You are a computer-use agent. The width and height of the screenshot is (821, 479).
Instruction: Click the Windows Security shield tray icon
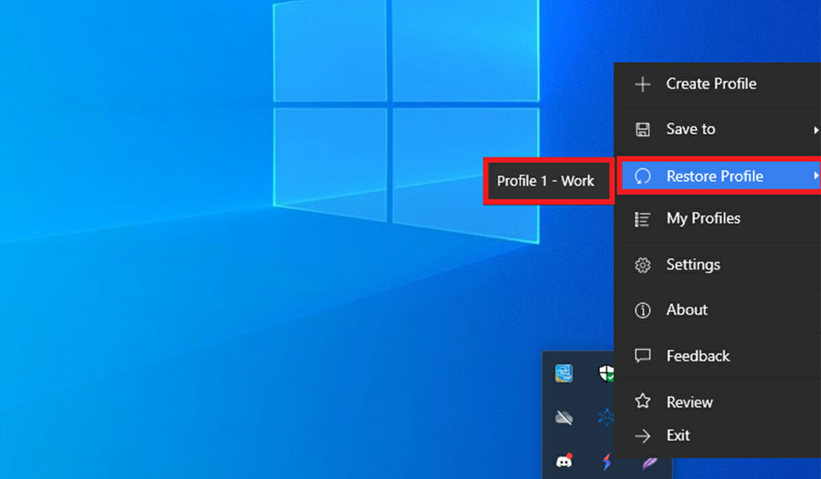coord(605,373)
